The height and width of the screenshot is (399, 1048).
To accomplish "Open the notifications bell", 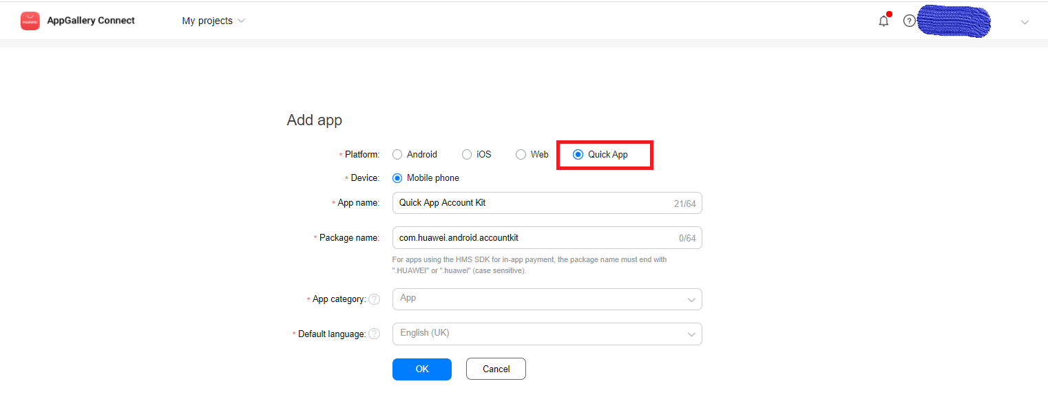I will 883,21.
